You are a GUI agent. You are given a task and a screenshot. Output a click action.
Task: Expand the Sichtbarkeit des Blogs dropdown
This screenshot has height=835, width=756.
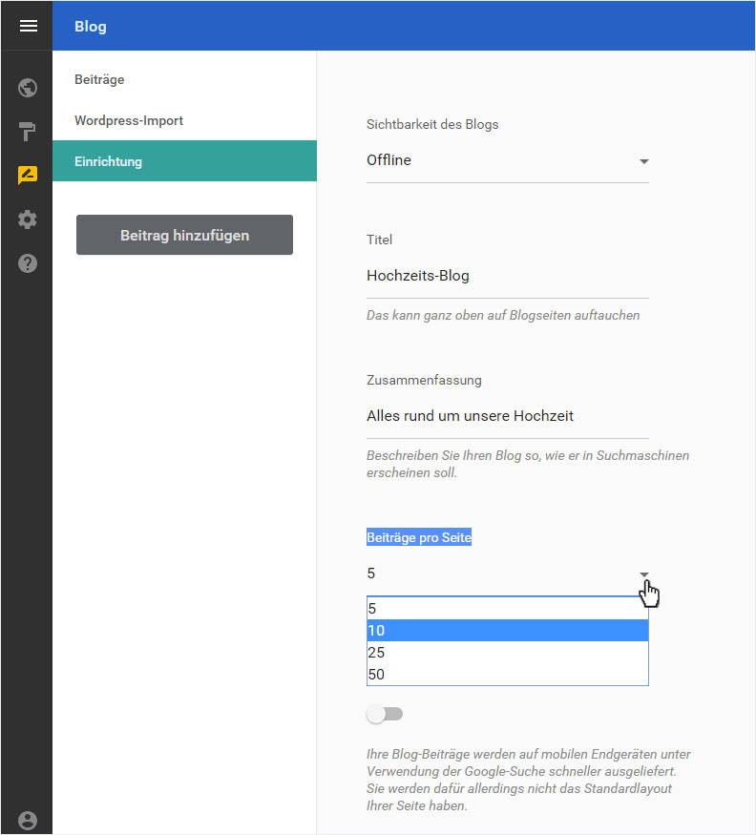click(507, 161)
